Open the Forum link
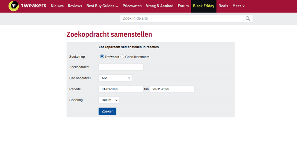Screen dimensions: 297x155 tap(183, 6)
